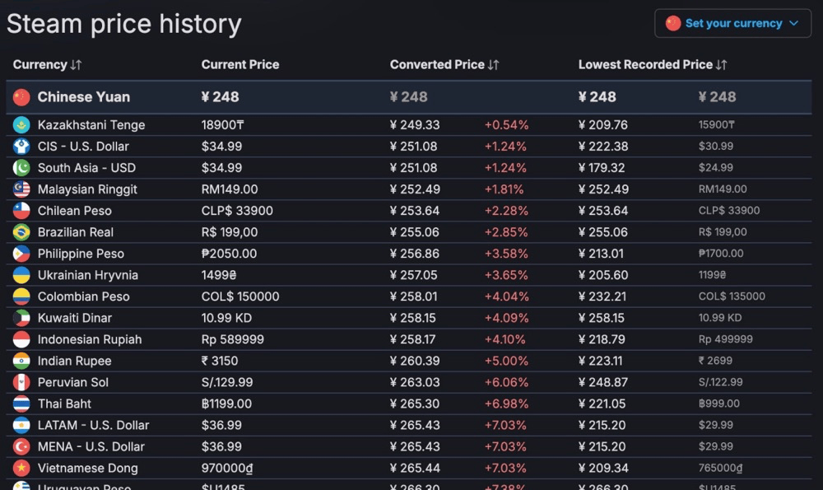
Task: Select the MENA - U.S. Dollar currency name
Action: pyautogui.click(x=91, y=447)
